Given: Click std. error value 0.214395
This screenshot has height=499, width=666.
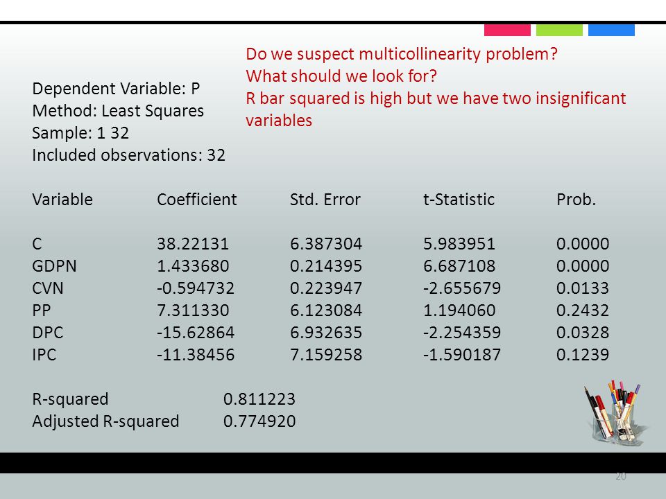Looking at the screenshot, I should [x=326, y=266].
